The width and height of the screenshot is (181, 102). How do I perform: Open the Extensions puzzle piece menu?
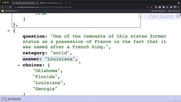(171, 7)
